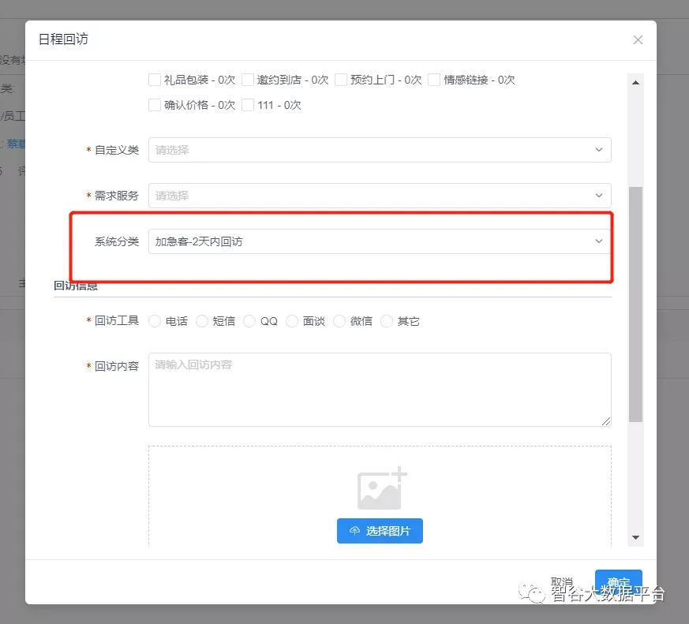
Task: Tick the 111 checkbox
Action: coord(248,105)
